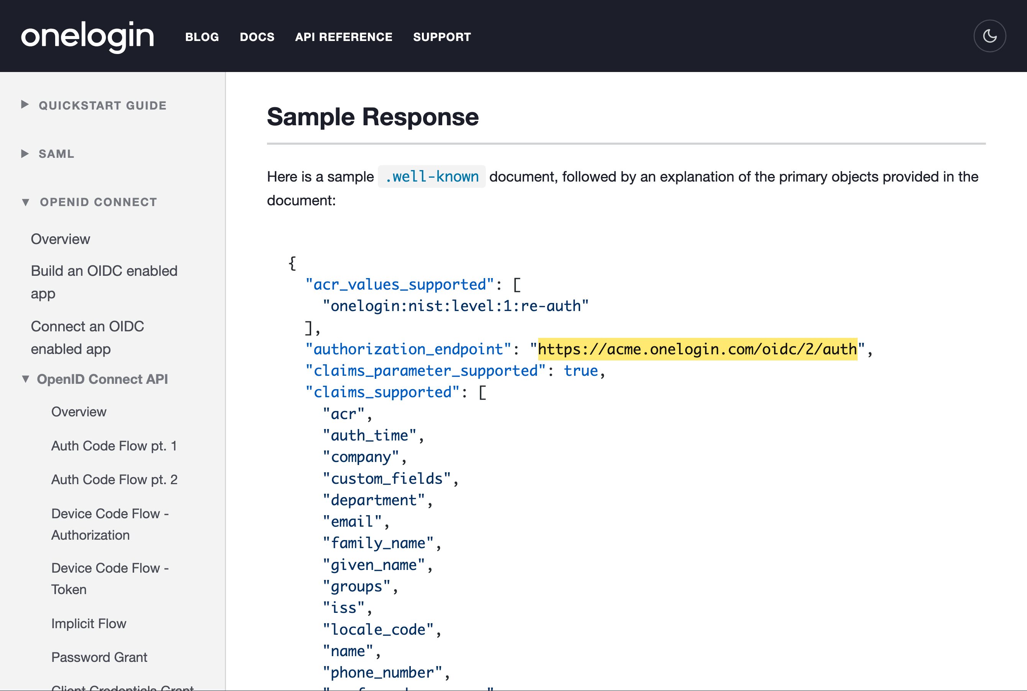Click the Sample Response heading
Image resolution: width=1027 pixels, height=691 pixels.
[x=373, y=117]
